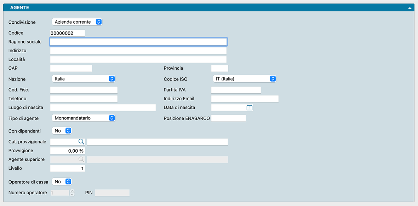
Task: Click the Agente superiore search magnifier
Action: click(81, 159)
